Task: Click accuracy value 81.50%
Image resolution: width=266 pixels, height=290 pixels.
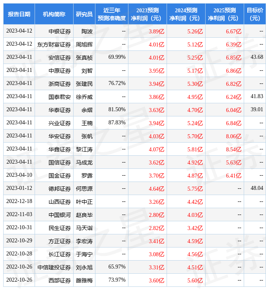Action: click(117, 110)
